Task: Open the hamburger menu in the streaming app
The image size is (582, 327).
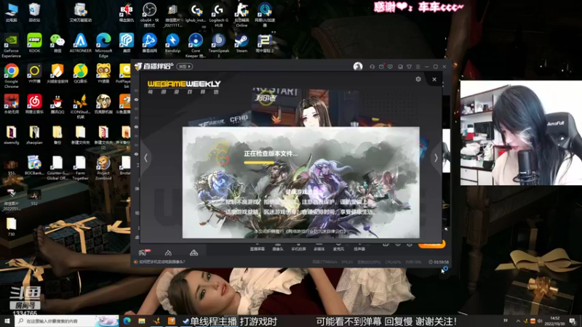Action: (x=418, y=67)
